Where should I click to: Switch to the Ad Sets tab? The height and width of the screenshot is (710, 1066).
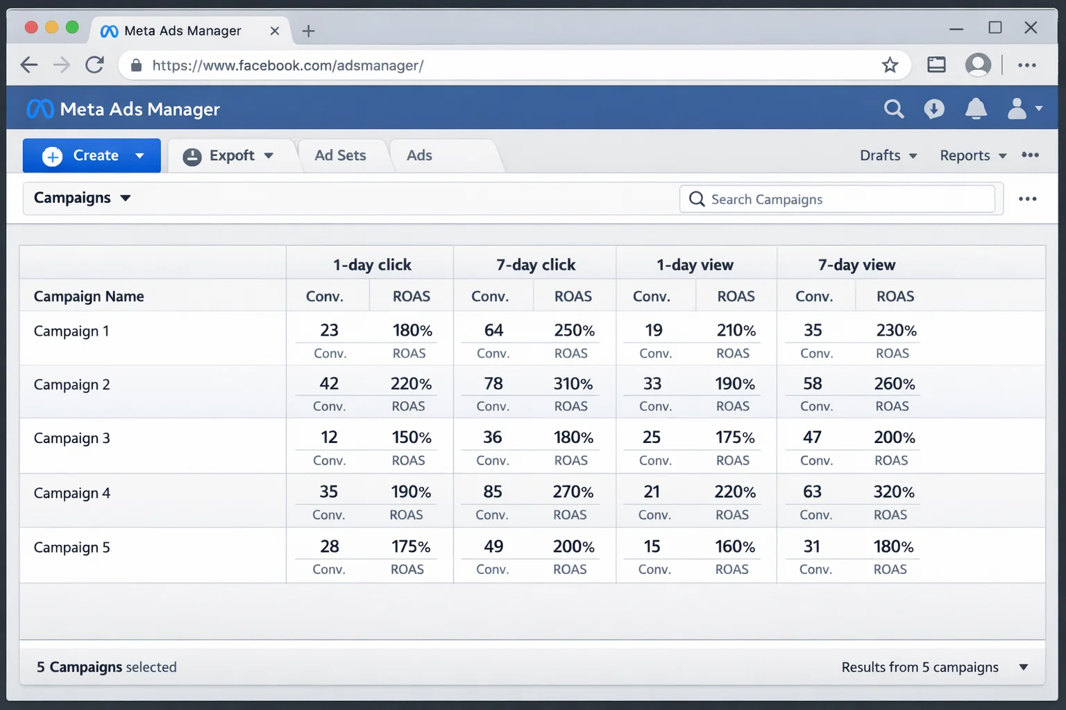[341, 155]
